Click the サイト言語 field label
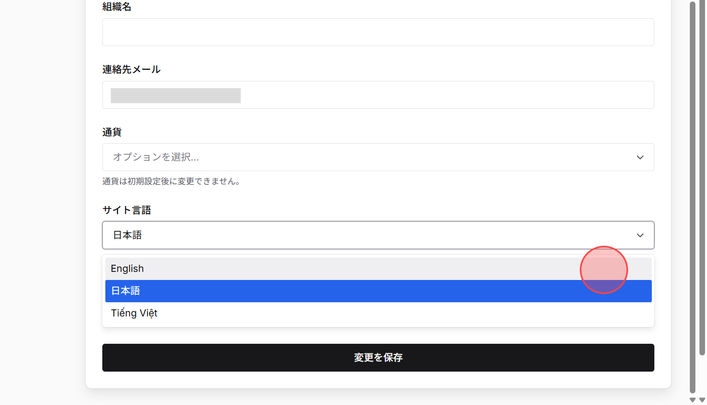707x405 pixels. point(127,210)
